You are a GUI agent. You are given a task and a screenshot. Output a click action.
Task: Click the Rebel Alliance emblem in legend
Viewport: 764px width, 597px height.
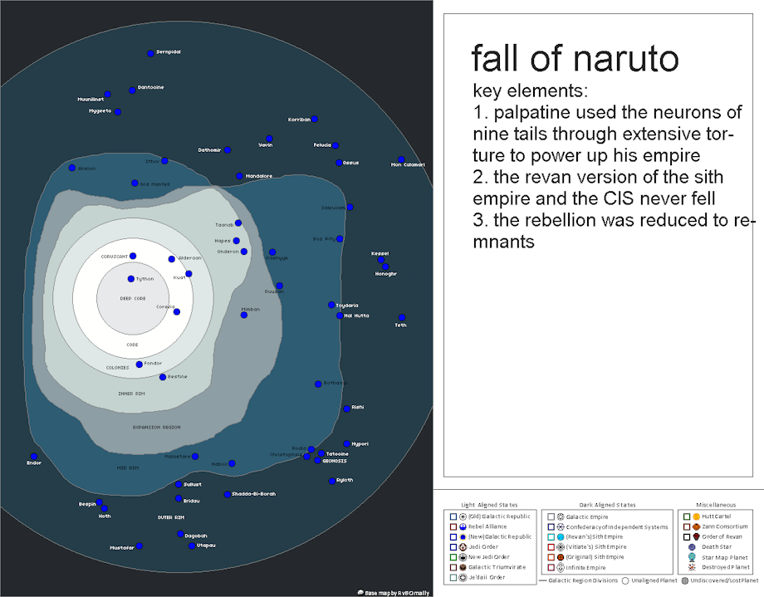click(x=463, y=526)
